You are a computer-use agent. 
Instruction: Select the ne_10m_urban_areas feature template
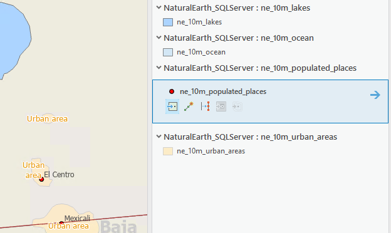204,151
